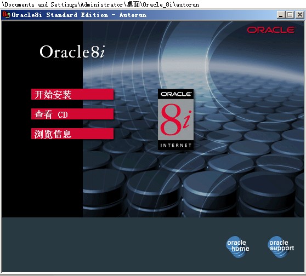Click the INTERNET label under the 8i badge
The image size is (306, 276).
click(x=175, y=145)
